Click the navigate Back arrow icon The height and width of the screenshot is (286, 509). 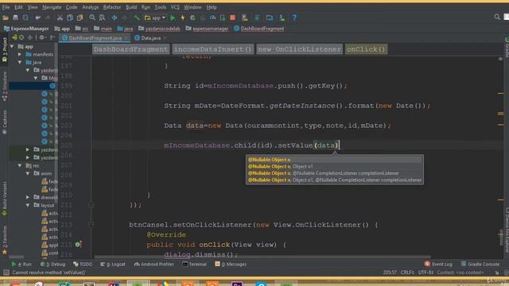(x=115, y=17)
